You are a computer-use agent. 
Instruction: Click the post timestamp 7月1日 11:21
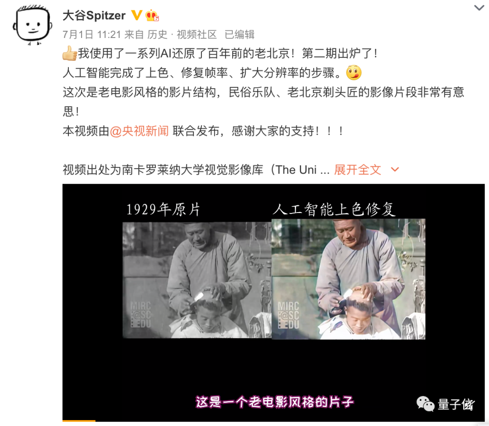(x=91, y=34)
